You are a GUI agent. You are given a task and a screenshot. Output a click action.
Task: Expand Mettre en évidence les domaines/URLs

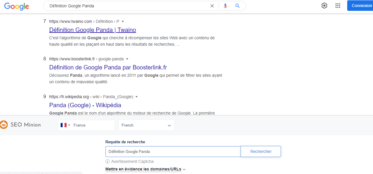tap(146, 169)
